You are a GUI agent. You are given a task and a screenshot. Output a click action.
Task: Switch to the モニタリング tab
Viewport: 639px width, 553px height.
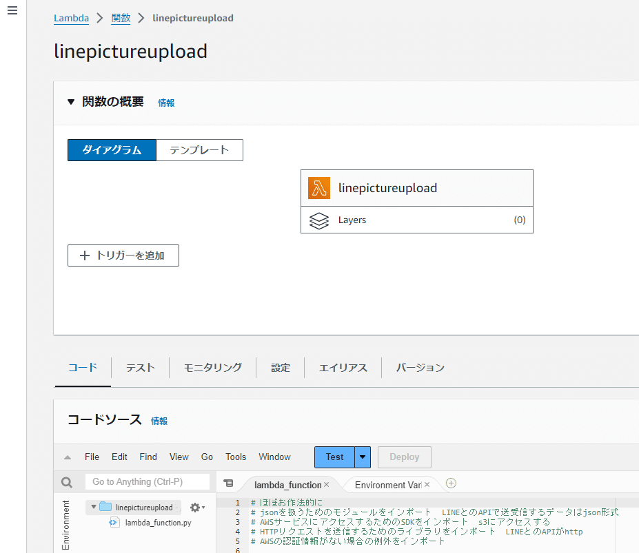[213, 368]
